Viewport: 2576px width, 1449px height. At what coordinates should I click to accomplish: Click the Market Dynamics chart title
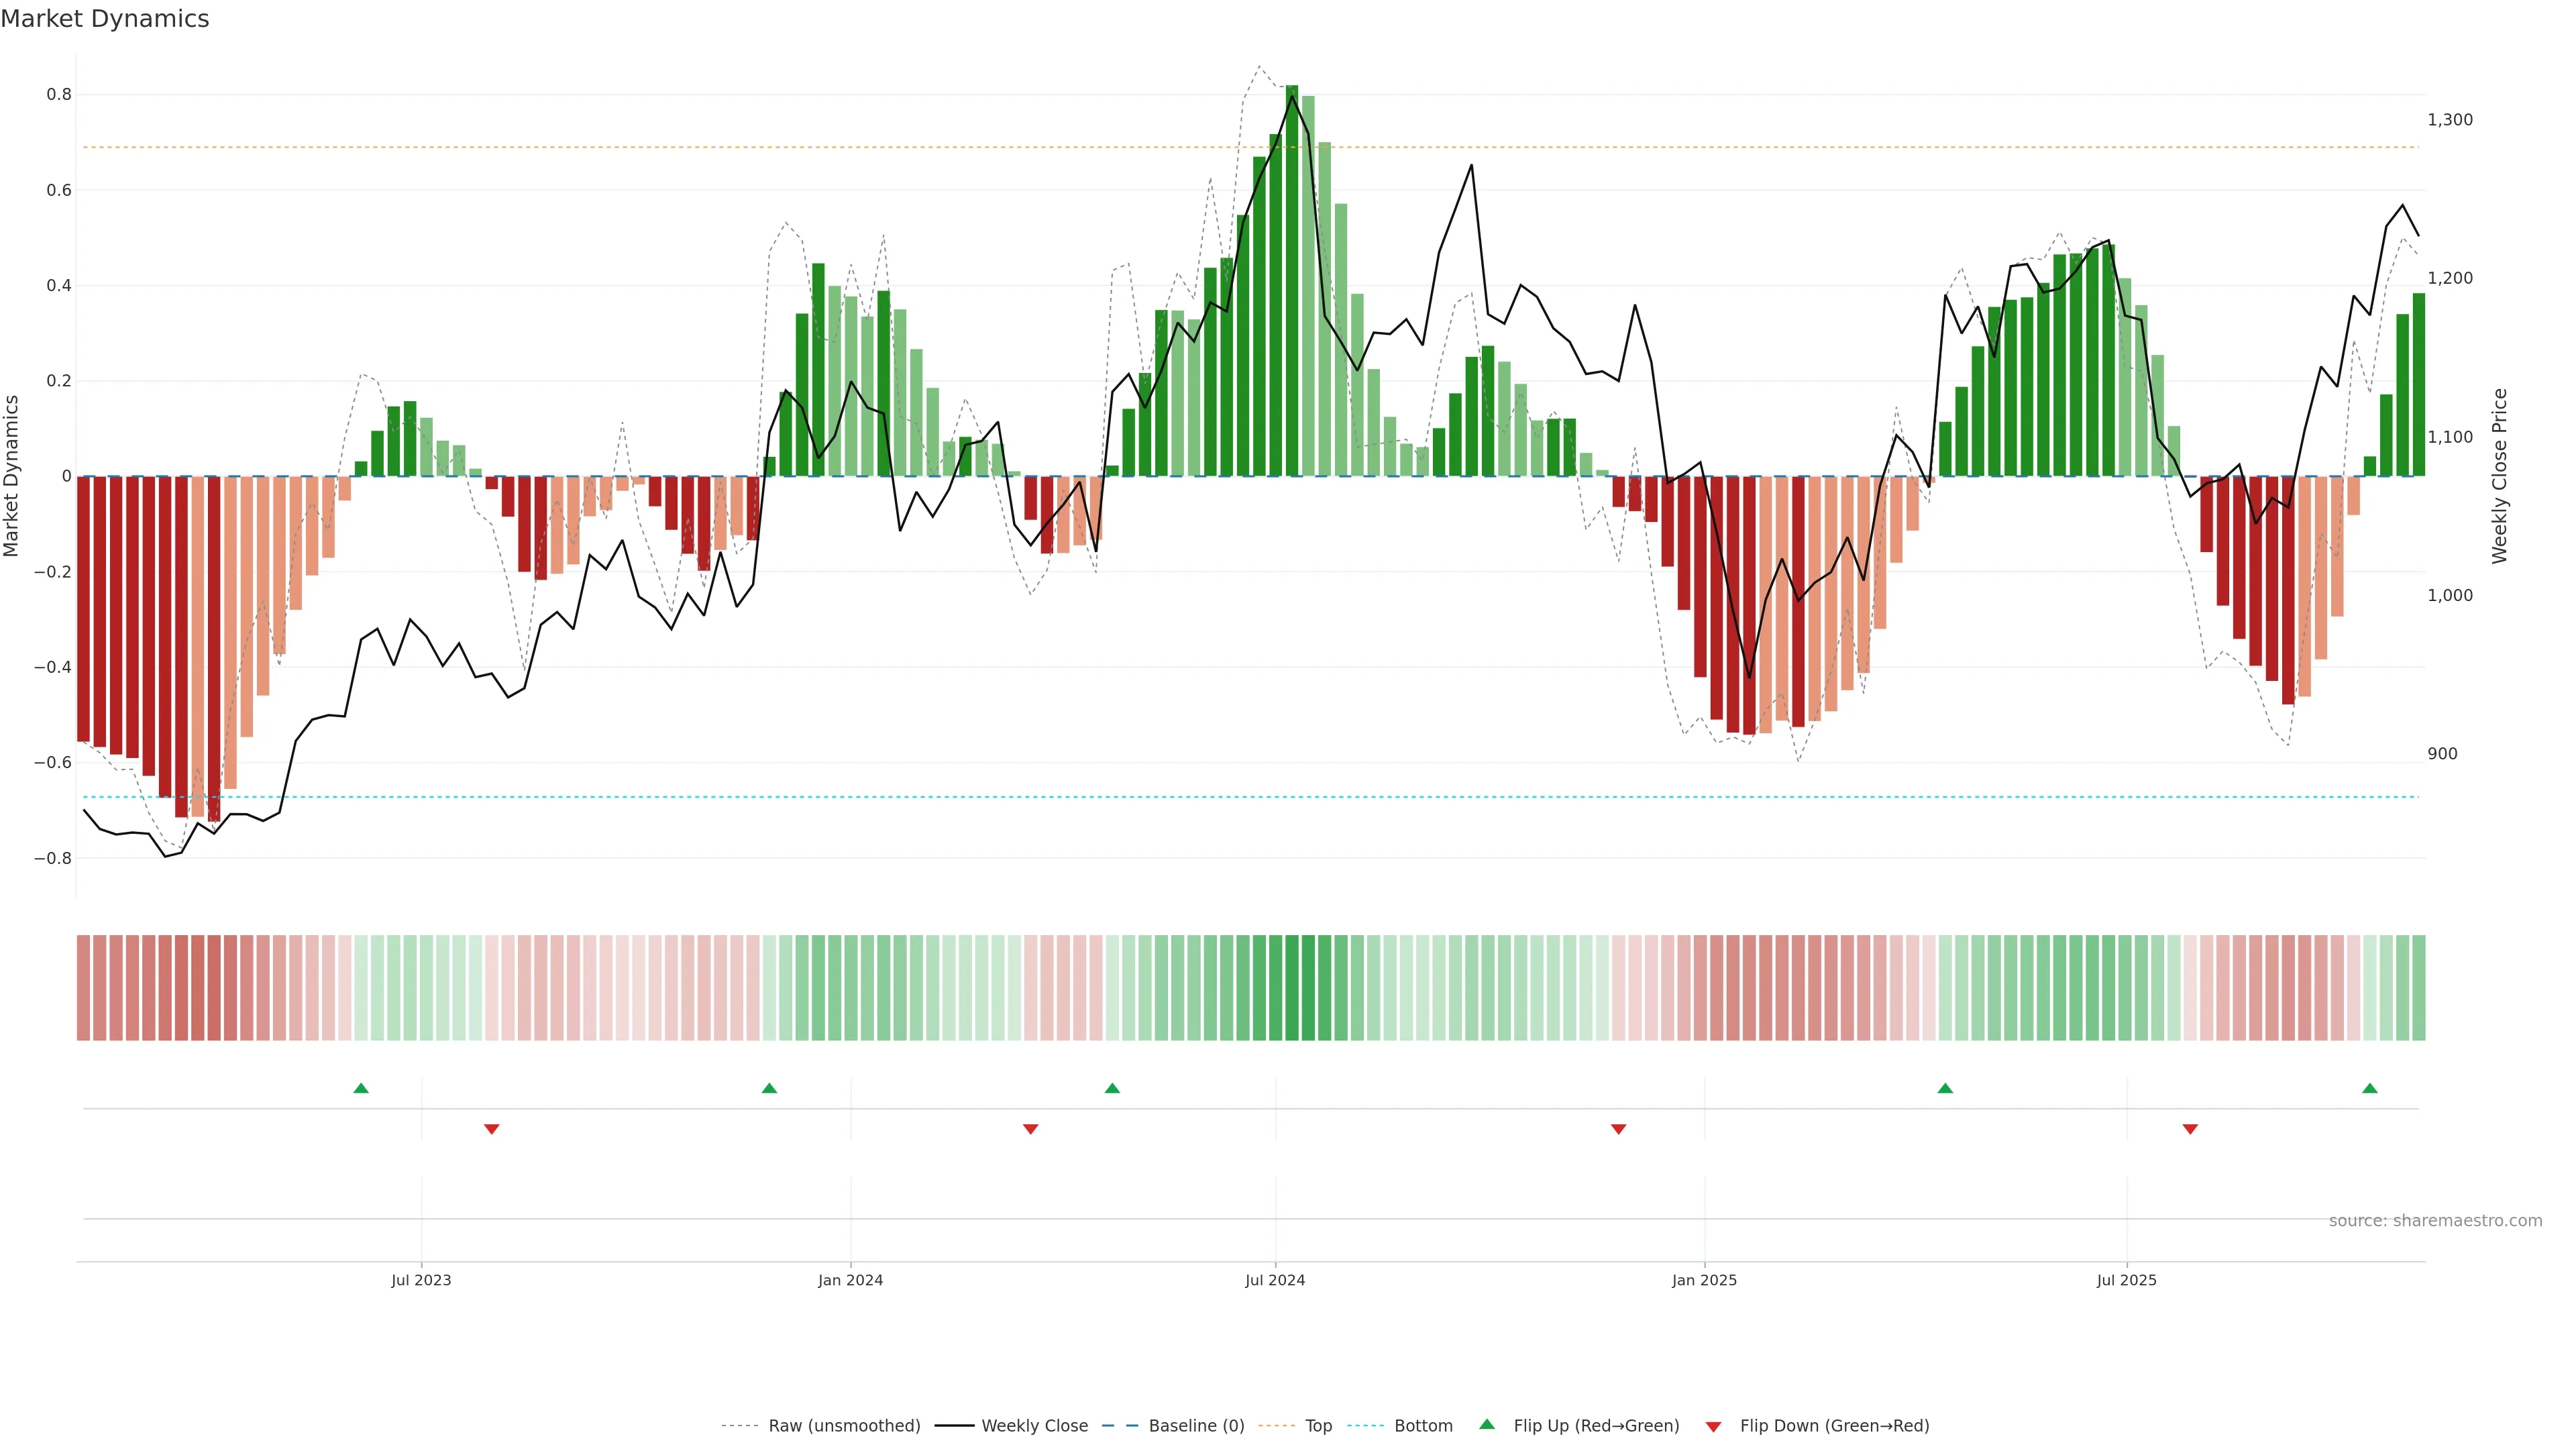pos(105,19)
